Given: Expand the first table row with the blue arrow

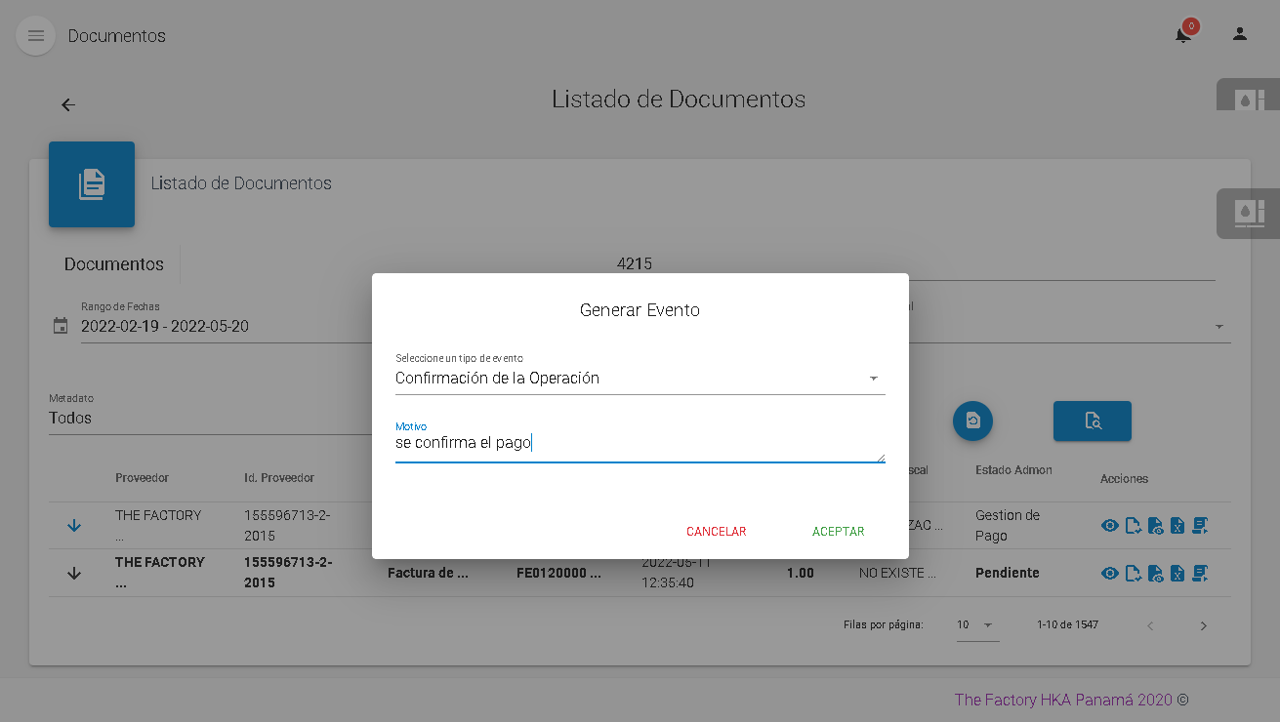Looking at the screenshot, I should pos(74,526).
